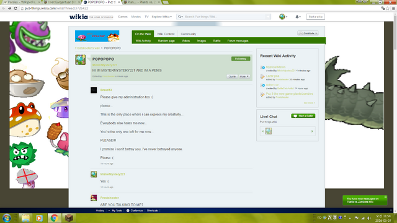Reload the page with browser refresh icon
The height and width of the screenshot is (223, 397).
click(x=16, y=8)
